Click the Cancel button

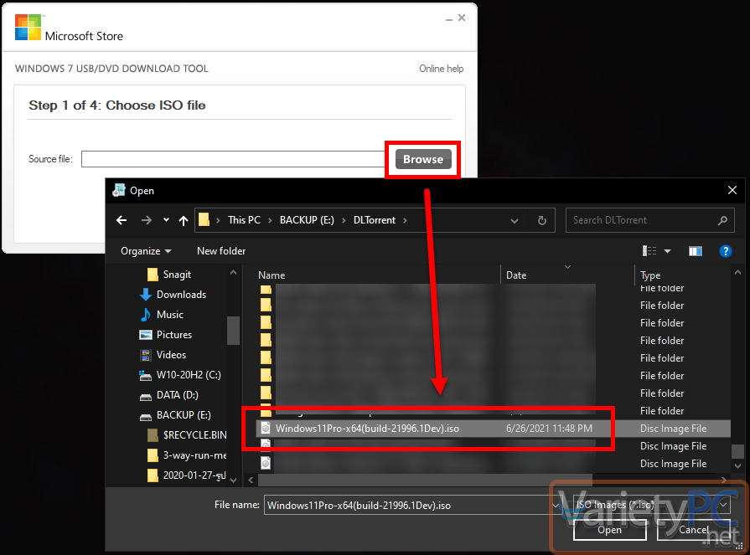694,530
